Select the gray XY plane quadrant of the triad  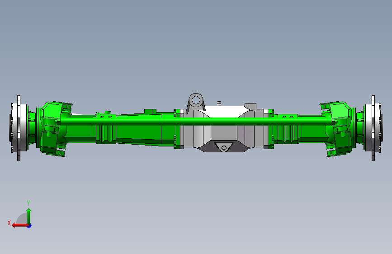pyautogui.click(x=22, y=219)
